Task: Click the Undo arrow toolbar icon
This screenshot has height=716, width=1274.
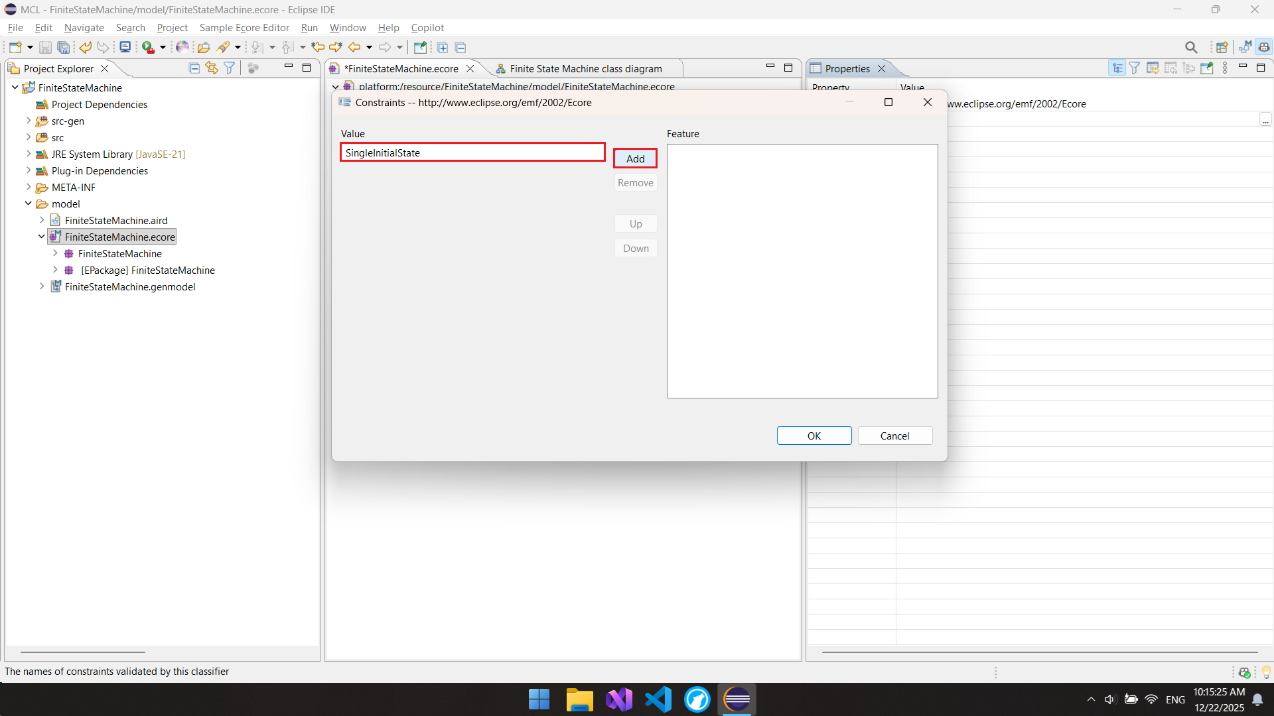Action: pos(86,48)
